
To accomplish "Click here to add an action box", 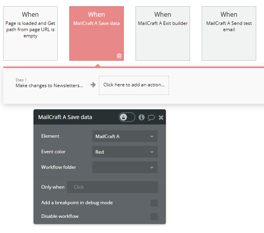I will (x=134, y=85).
